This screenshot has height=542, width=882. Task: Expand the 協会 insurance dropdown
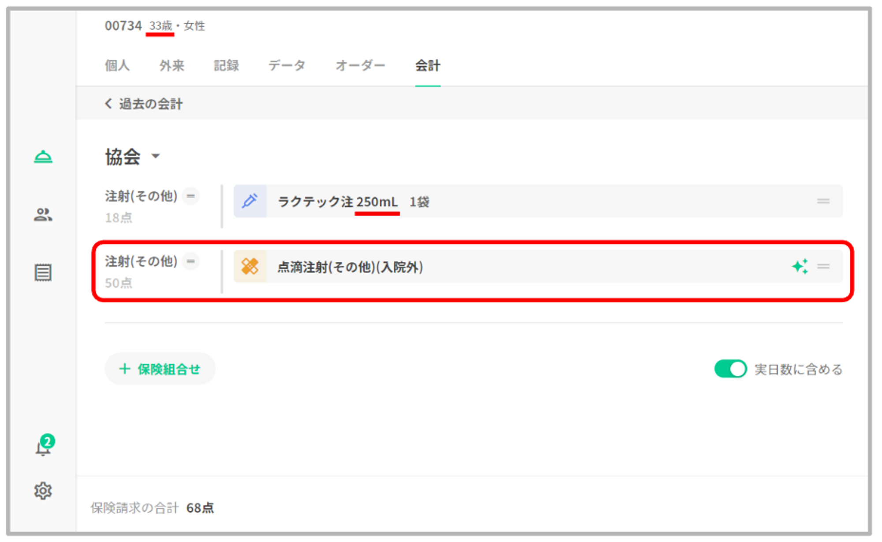click(x=155, y=156)
